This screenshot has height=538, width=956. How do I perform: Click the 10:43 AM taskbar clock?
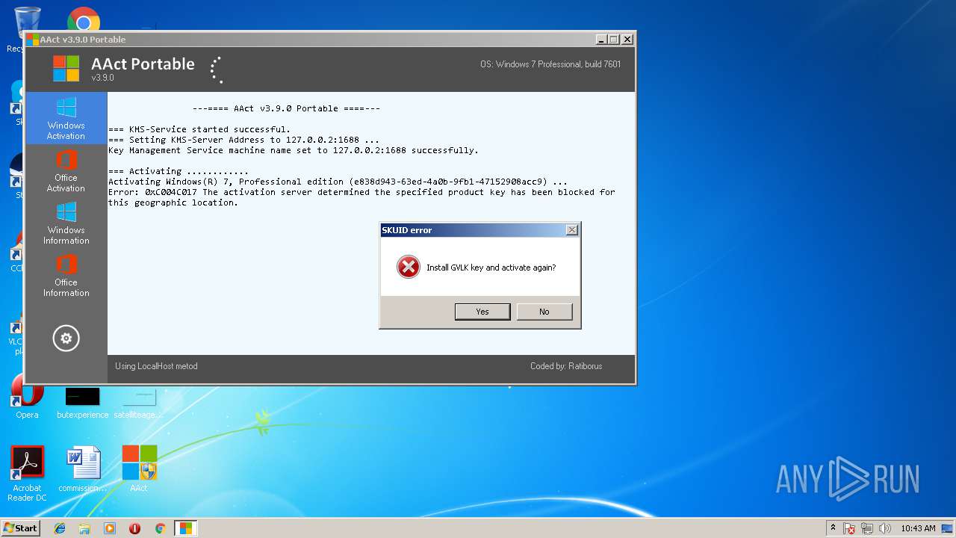click(x=918, y=528)
